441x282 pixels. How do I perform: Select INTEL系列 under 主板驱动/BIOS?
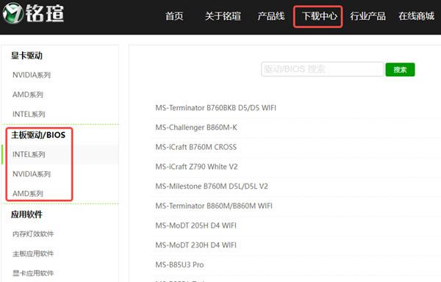coord(29,154)
